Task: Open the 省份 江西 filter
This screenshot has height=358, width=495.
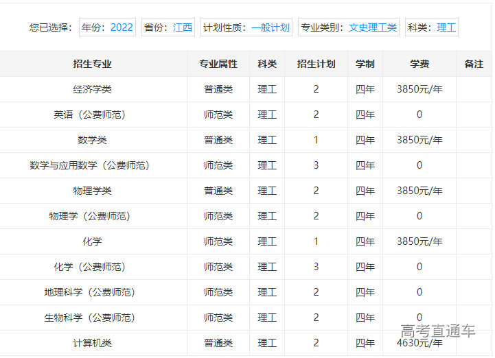Action: pos(168,27)
